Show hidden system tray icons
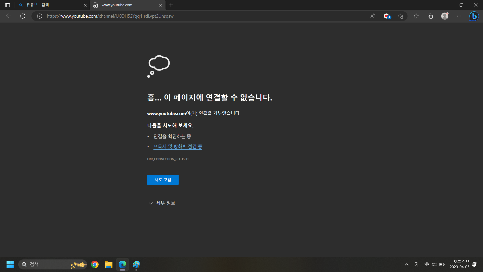 [407, 264]
